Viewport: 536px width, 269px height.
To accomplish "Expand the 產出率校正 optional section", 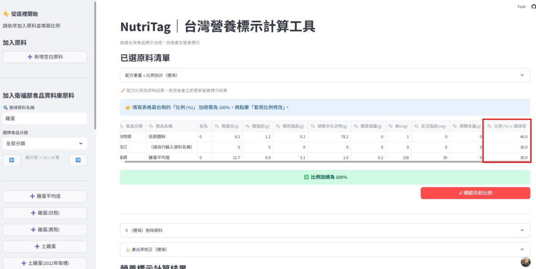I will 325,250.
